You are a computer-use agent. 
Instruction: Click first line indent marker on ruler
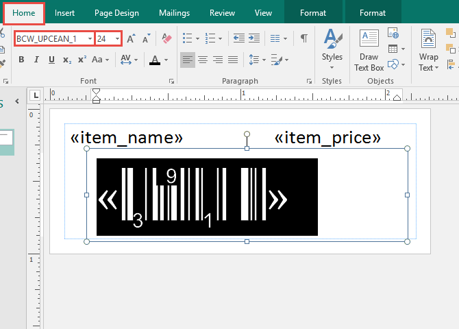click(96, 91)
